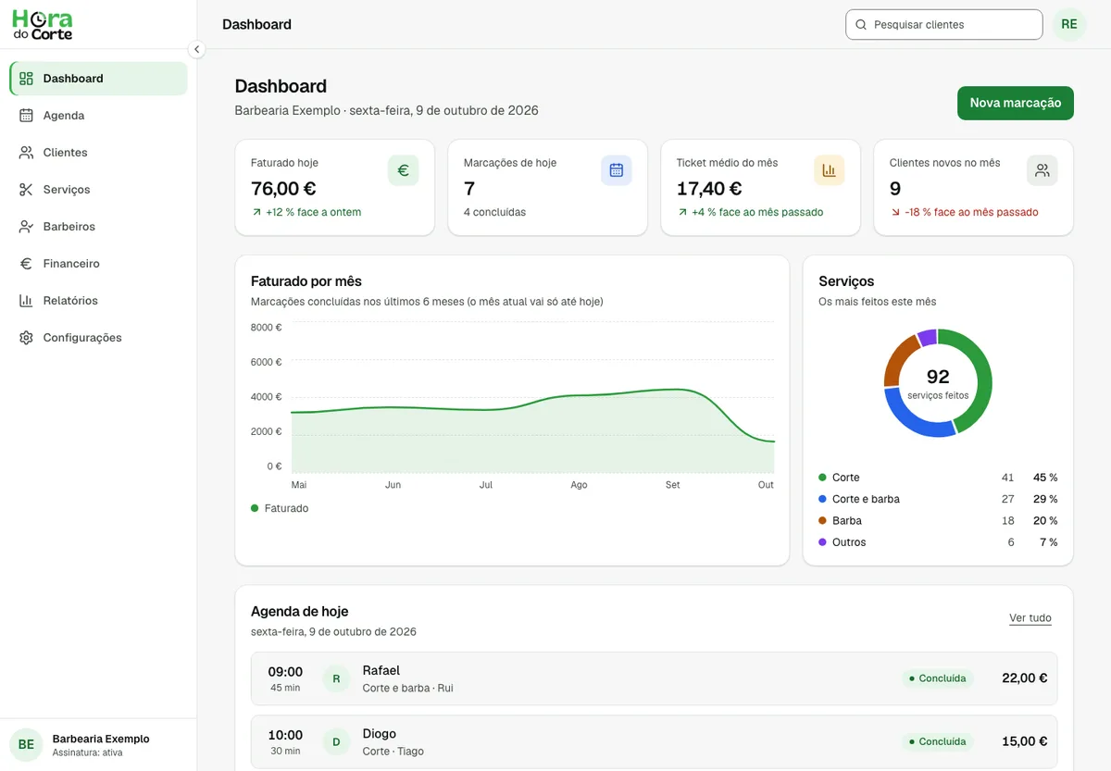Image resolution: width=1111 pixels, height=771 pixels.
Task: Click the down arrow beside -18 % face ao mês passado
Action: pos(895,212)
